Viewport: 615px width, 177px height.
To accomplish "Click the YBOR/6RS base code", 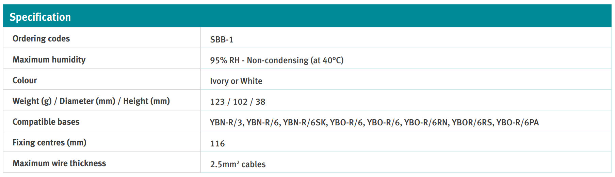I will point(472,123).
